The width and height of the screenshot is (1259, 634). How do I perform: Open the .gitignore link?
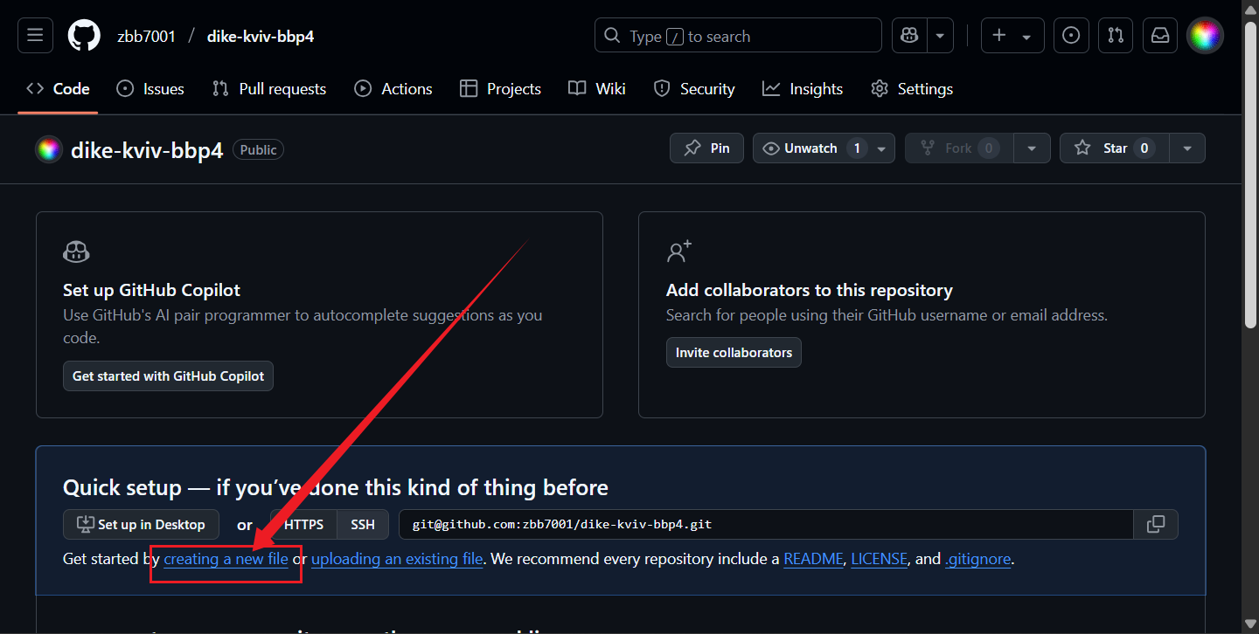pyautogui.click(x=977, y=559)
